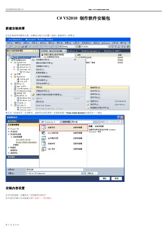Click the search magnifier icon in template search box
This screenshot has height=236, width=167.
122,122
